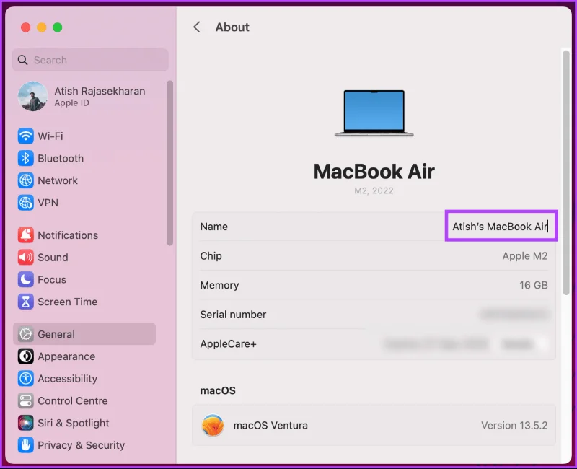577x469 pixels.
Task: Select the Accessibility icon
Action: (x=25, y=378)
